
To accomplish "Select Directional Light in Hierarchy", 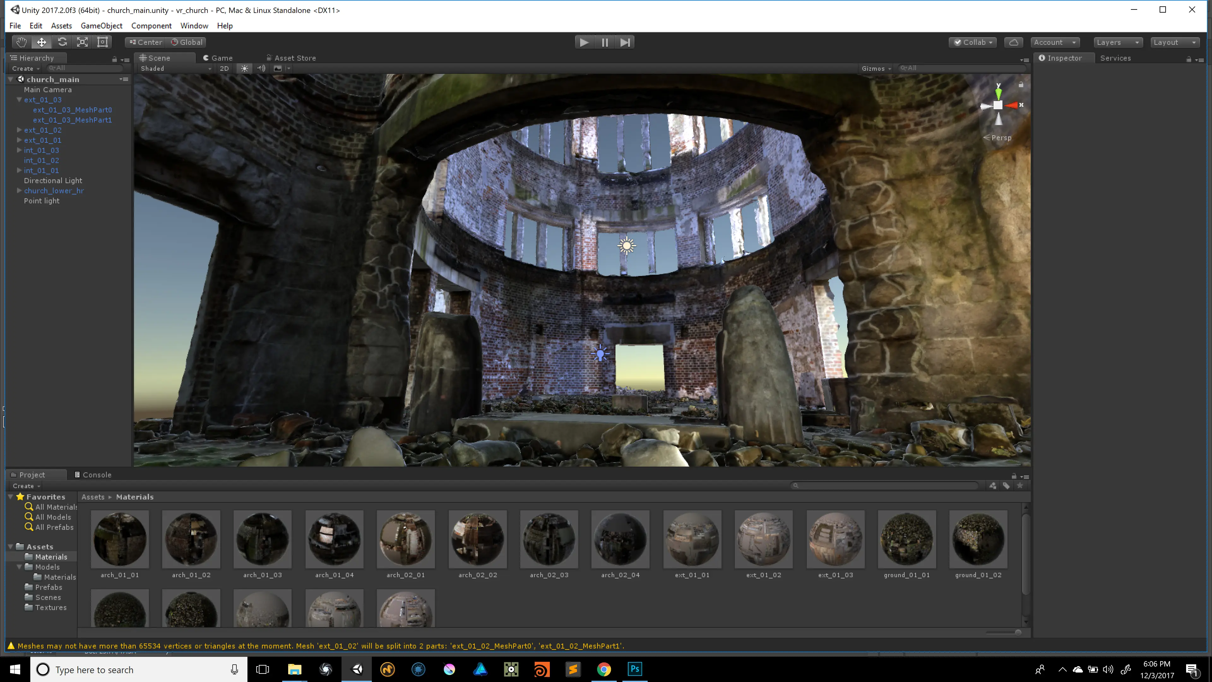I will pyautogui.click(x=53, y=181).
